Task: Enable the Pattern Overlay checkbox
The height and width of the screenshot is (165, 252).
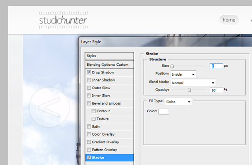Action: [x=89, y=150]
